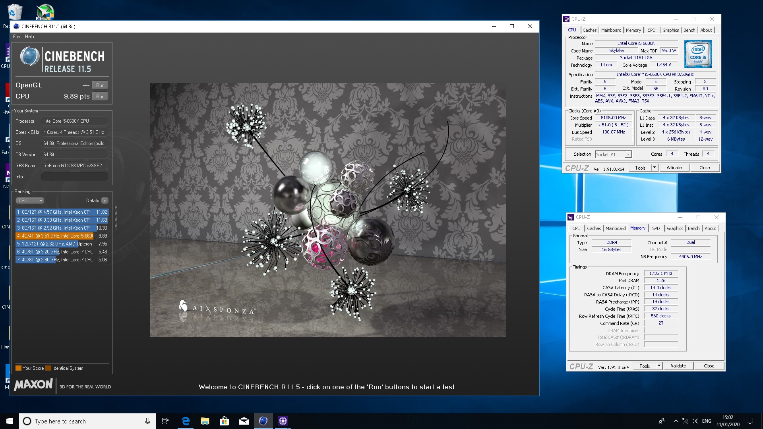
Task: Click Validate in bottom CPU-Z window
Action: [x=678, y=366]
